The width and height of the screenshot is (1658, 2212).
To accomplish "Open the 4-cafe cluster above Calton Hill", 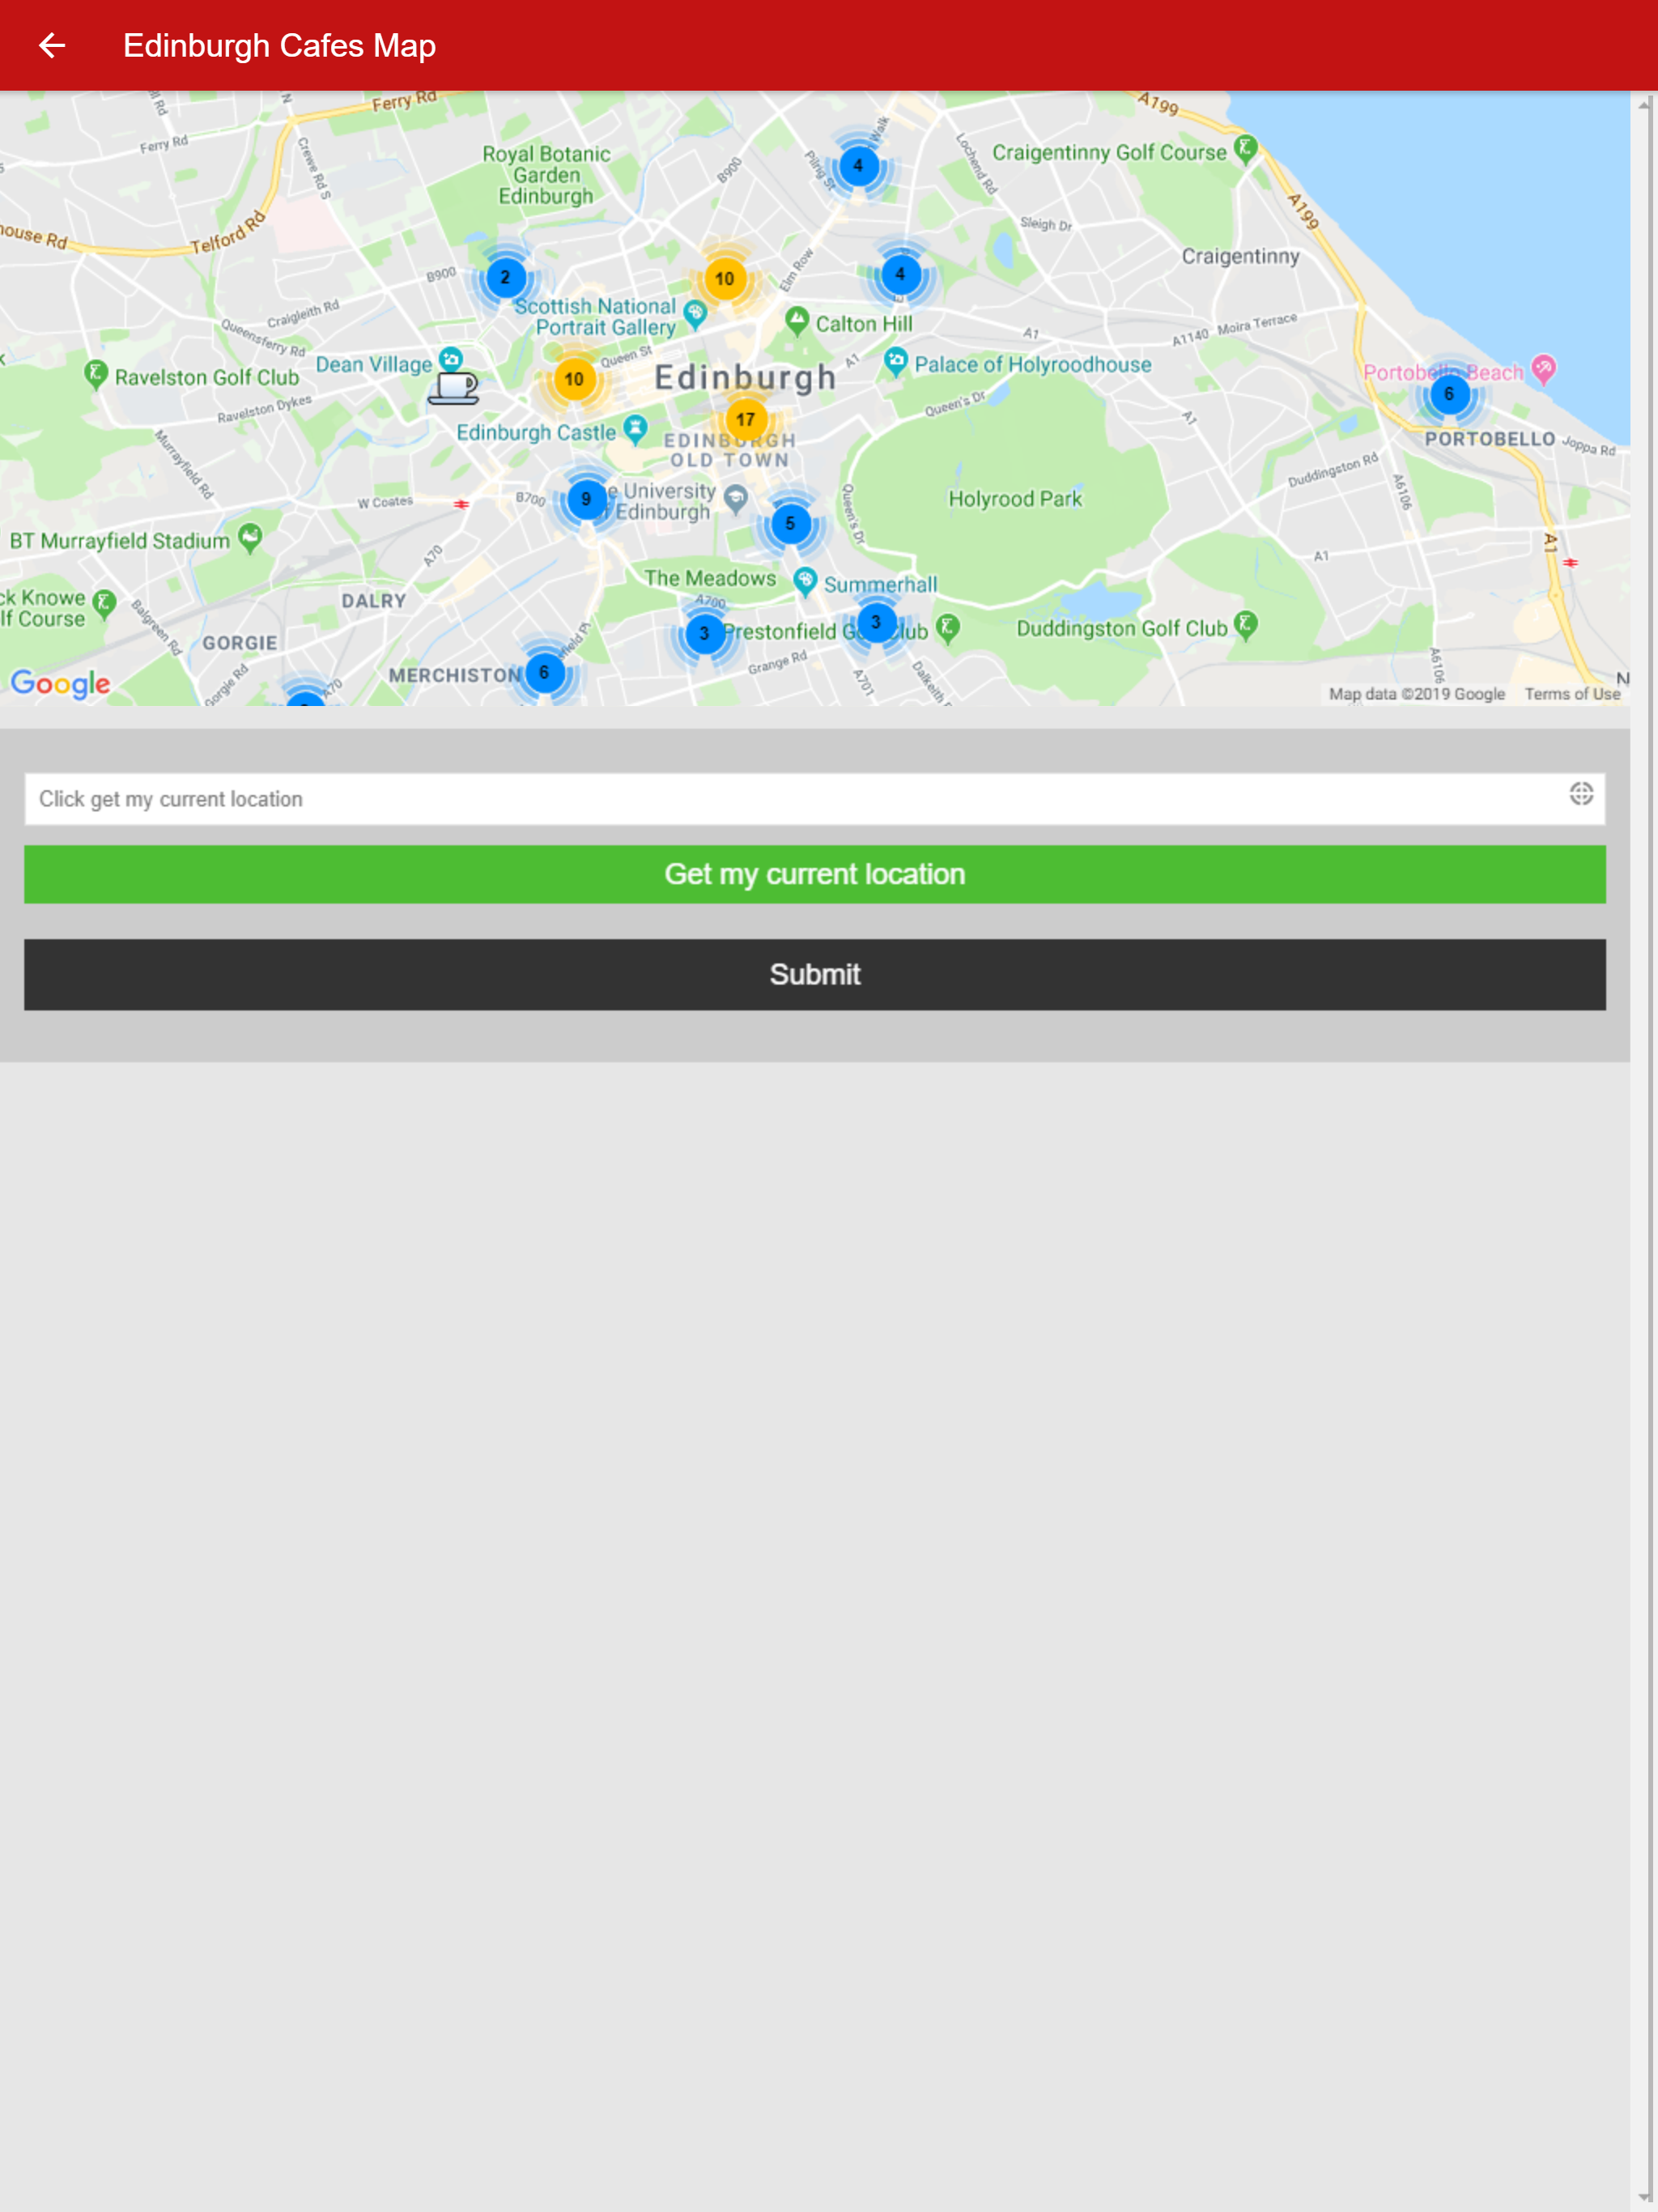I will coord(900,274).
